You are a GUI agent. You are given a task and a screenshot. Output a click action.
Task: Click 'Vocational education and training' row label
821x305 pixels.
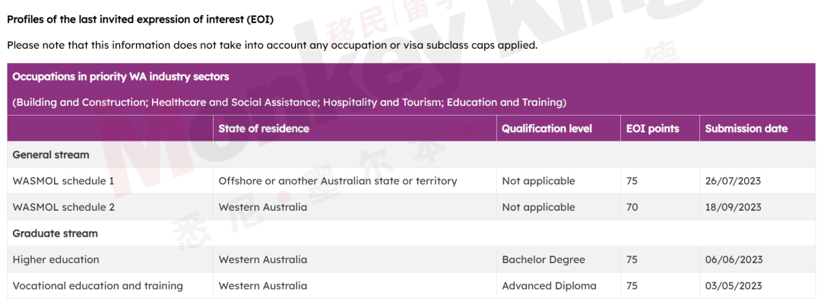98,286
